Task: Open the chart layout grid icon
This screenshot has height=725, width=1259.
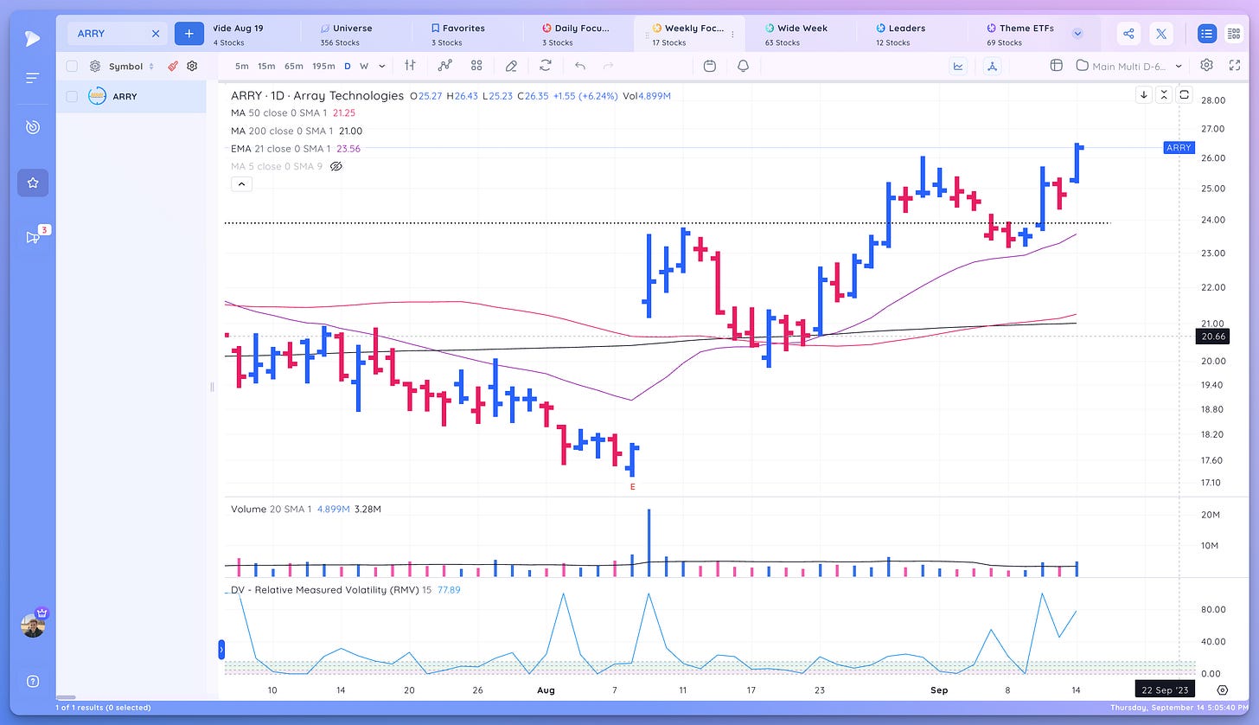Action: [x=1056, y=66]
